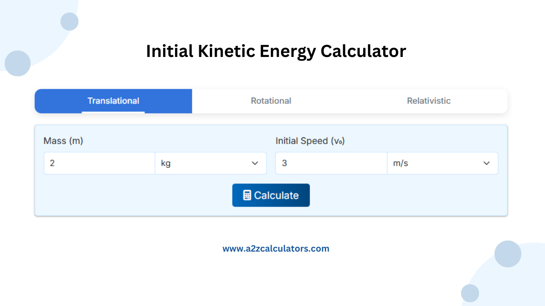Select the active Translational tab
This screenshot has height=306, width=545.
tap(113, 101)
